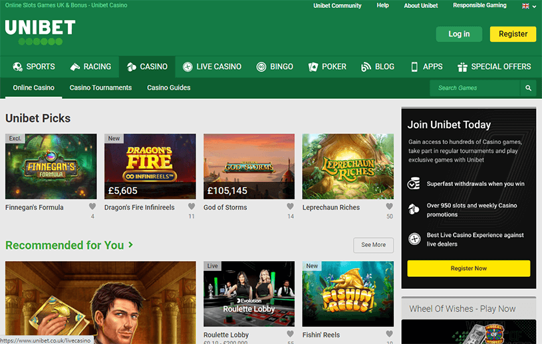This screenshot has width=542, height=344.
Task: Open the Apps section
Action: click(426, 66)
